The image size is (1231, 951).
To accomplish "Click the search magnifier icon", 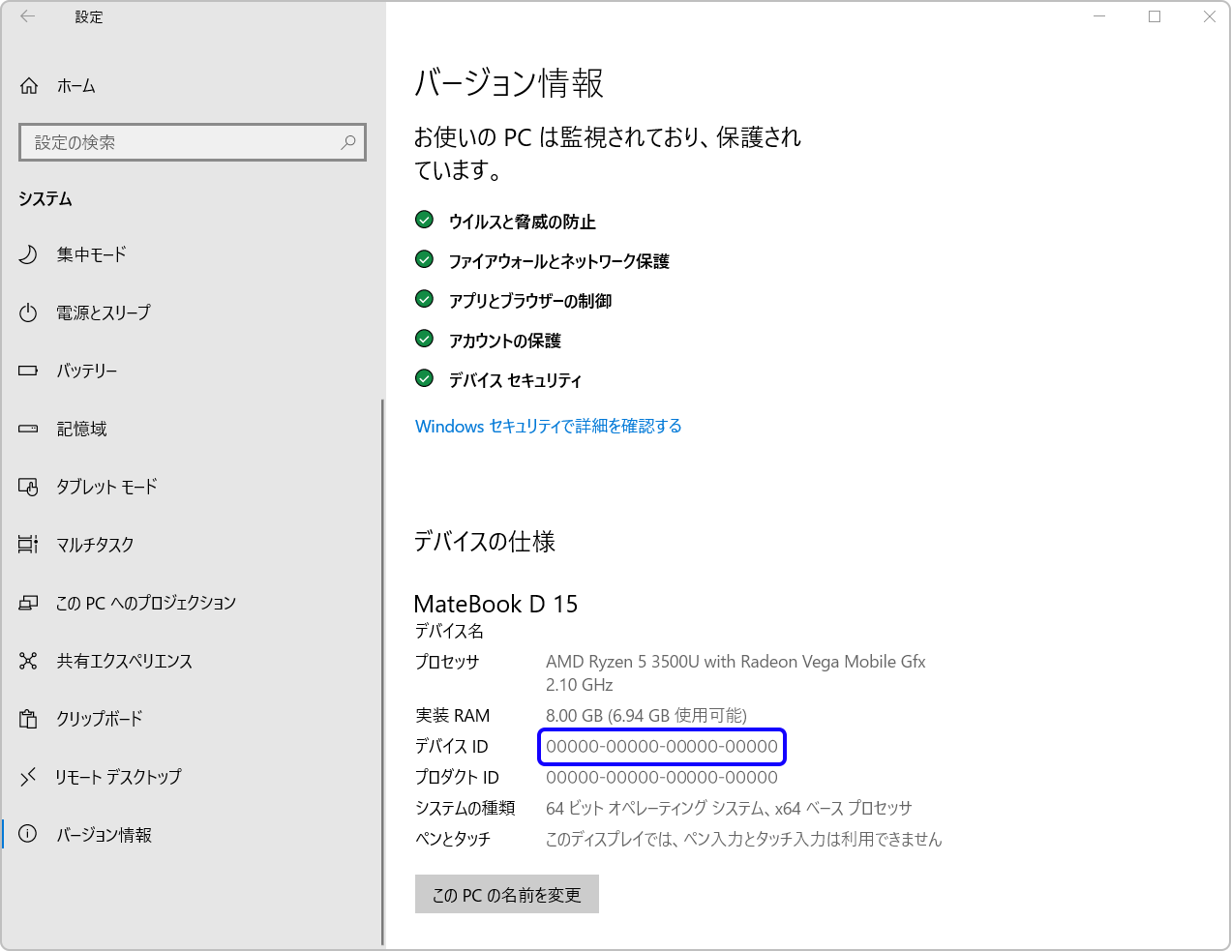I will [347, 142].
